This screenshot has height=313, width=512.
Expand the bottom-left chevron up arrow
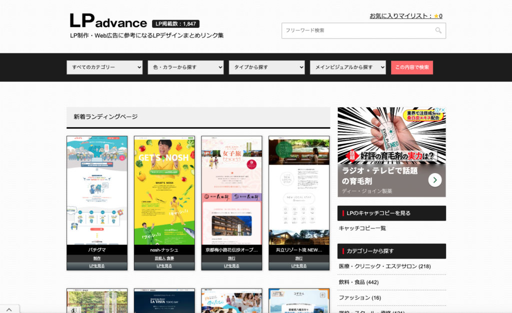9,309
